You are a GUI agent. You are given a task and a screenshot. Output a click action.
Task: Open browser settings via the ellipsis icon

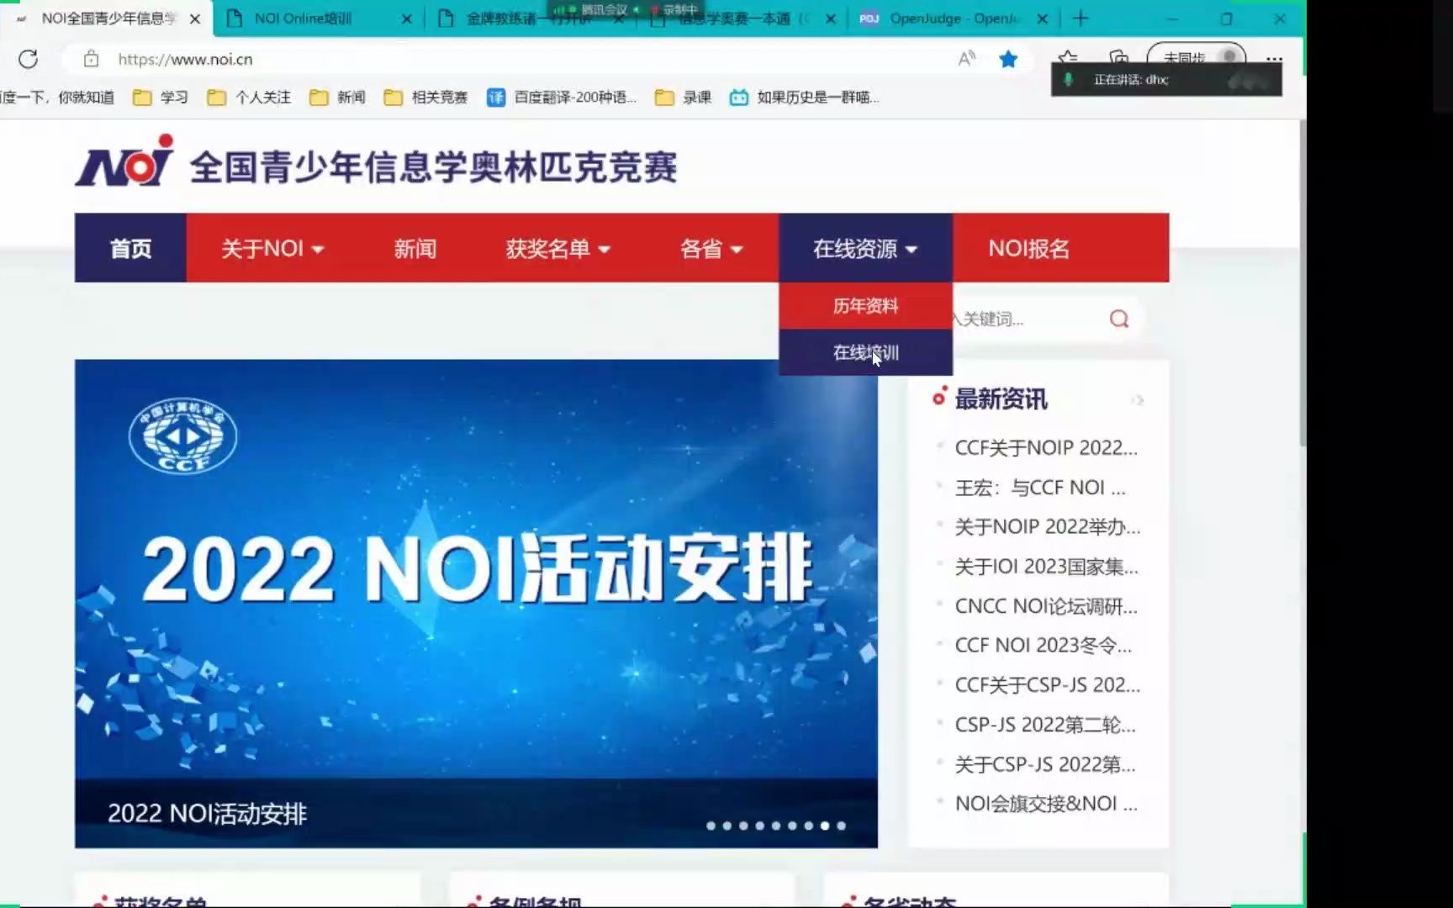click(x=1274, y=59)
